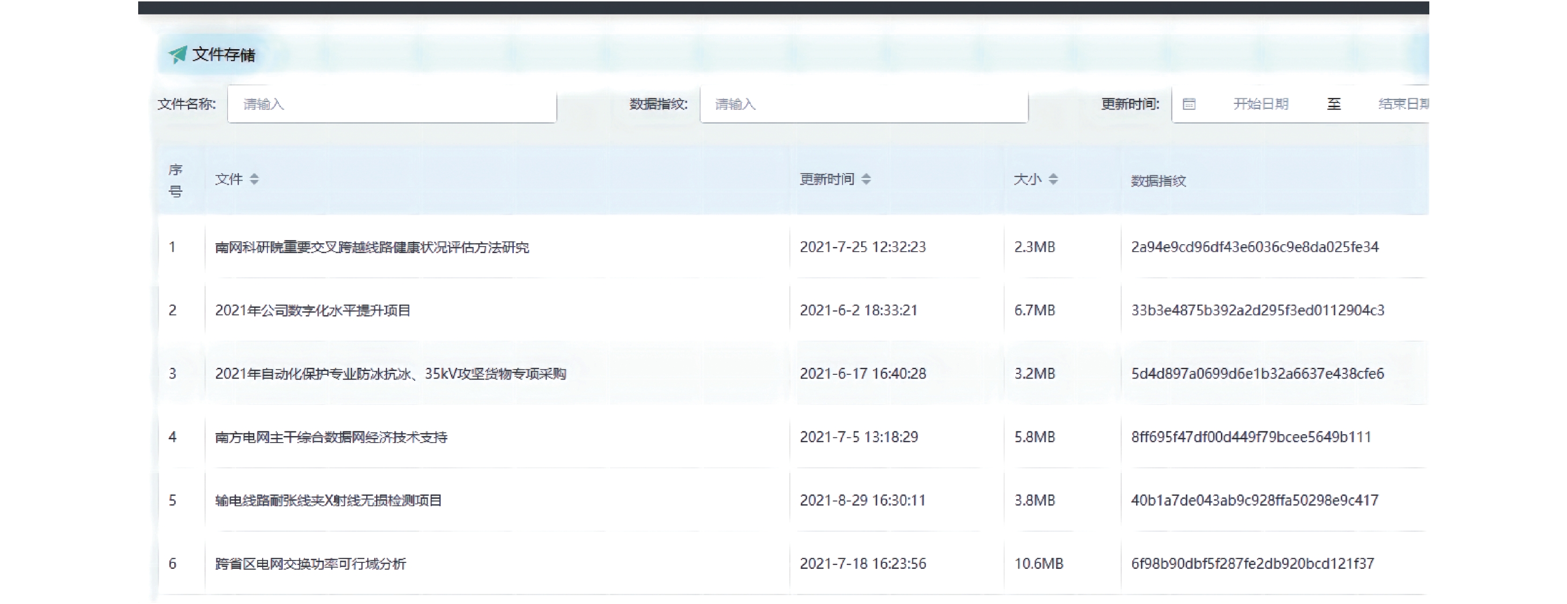Screen dimensions: 1567x604
Task: Click update time 2021-6-17 16:40:28
Action: point(863,373)
